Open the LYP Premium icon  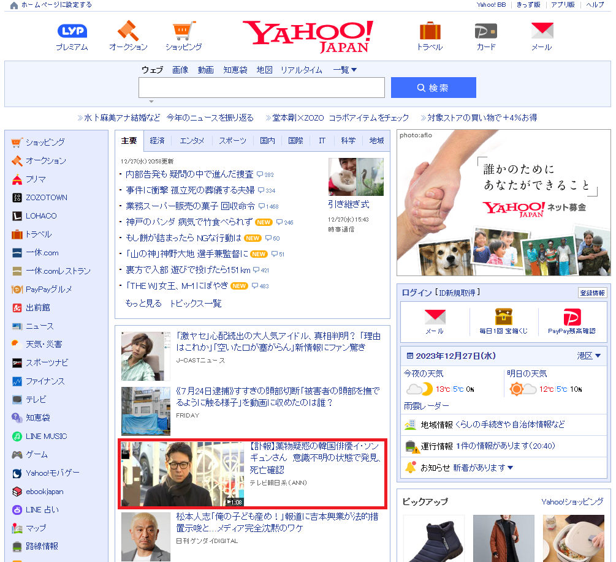pyautogui.click(x=72, y=31)
